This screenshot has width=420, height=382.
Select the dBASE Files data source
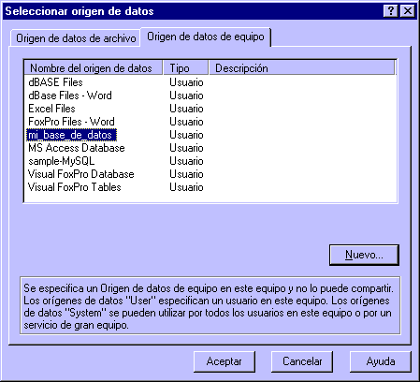pyautogui.click(x=55, y=82)
